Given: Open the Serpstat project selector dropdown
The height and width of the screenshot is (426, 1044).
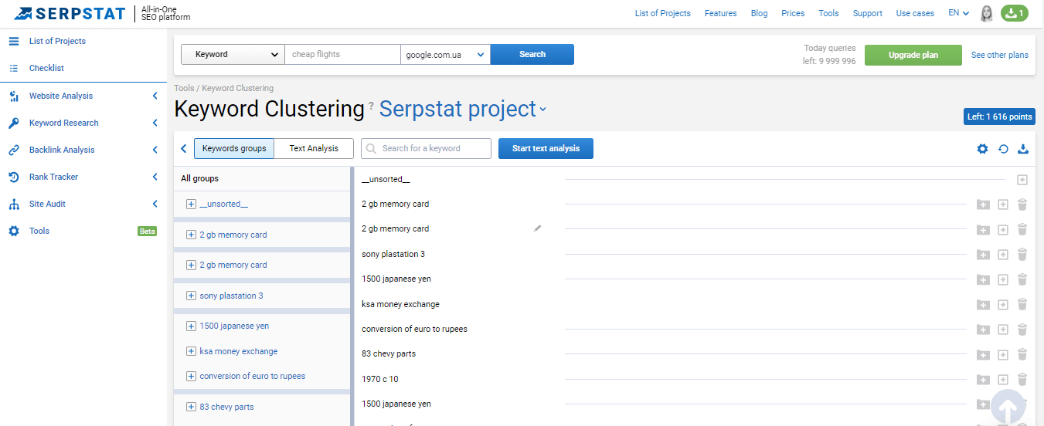Looking at the screenshot, I should pyautogui.click(x=462, y=109).
